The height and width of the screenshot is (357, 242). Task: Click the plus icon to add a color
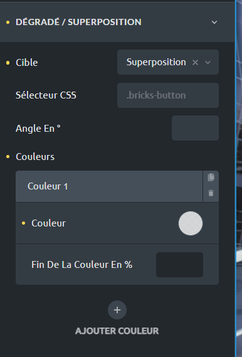(x=117, y=310)
